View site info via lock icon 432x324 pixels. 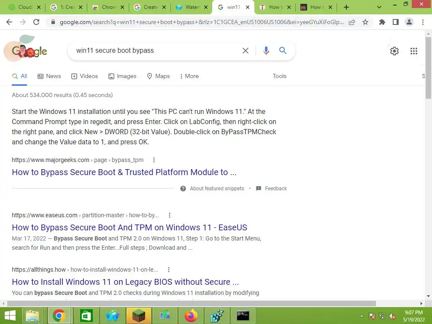[x=53, y=22]
